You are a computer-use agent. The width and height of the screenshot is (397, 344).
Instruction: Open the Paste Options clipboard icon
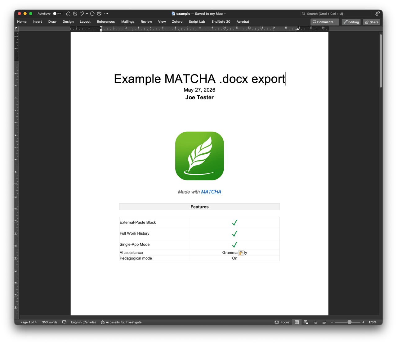(241, 253)
